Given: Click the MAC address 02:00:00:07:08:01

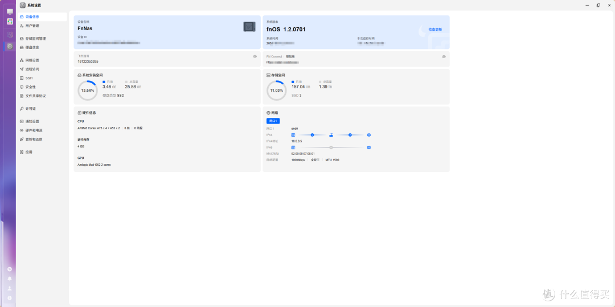Looking at the screenshot, I should click(x=303, y=154).
